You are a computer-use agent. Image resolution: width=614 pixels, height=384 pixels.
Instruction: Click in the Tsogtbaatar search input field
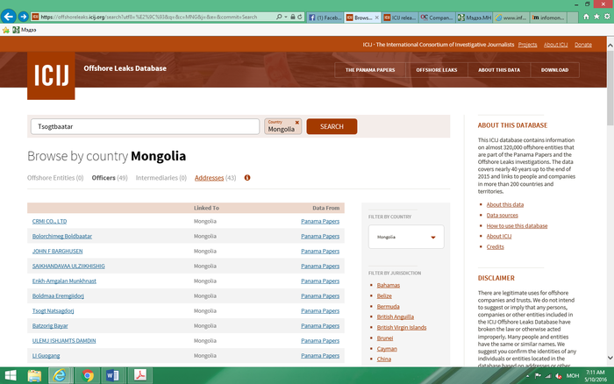[x=145, y=126]
